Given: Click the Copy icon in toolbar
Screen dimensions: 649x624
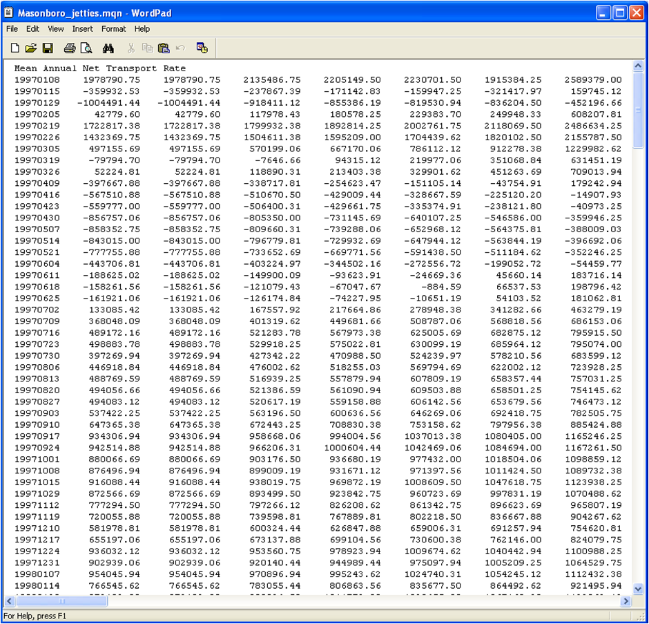Looking at the screenshot, I should (147, 48).
